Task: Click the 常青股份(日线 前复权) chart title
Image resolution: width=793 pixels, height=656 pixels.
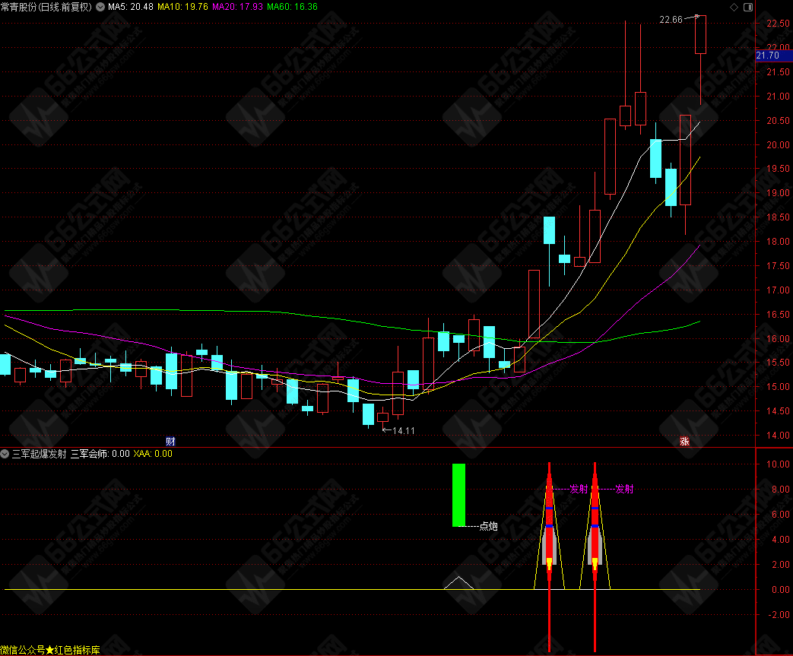Action: [x=46, y=7]
